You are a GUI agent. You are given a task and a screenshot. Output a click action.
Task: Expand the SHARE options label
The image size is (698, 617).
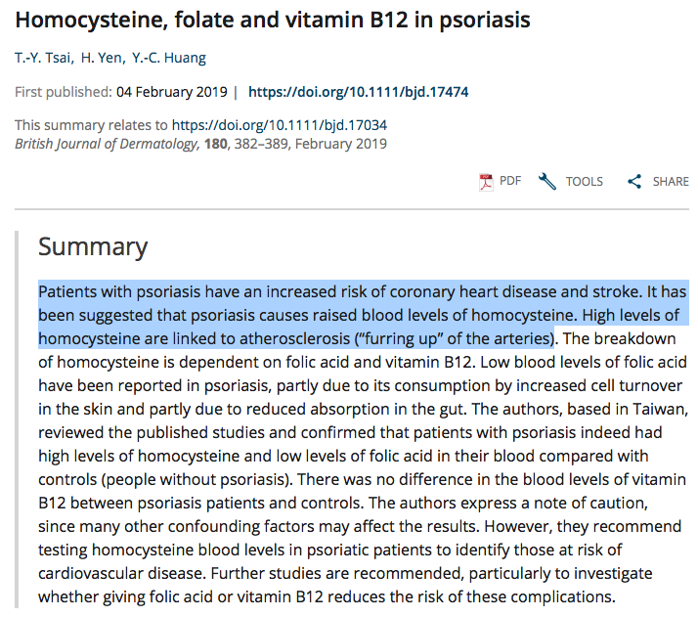(x=671, y=181)
